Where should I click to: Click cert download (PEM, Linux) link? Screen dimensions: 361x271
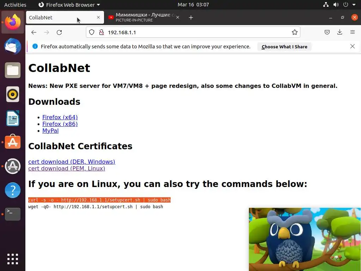(x=67, y=168)
